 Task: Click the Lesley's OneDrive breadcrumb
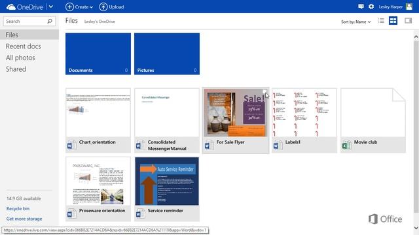pyautogui.click(x=100, y=22)
